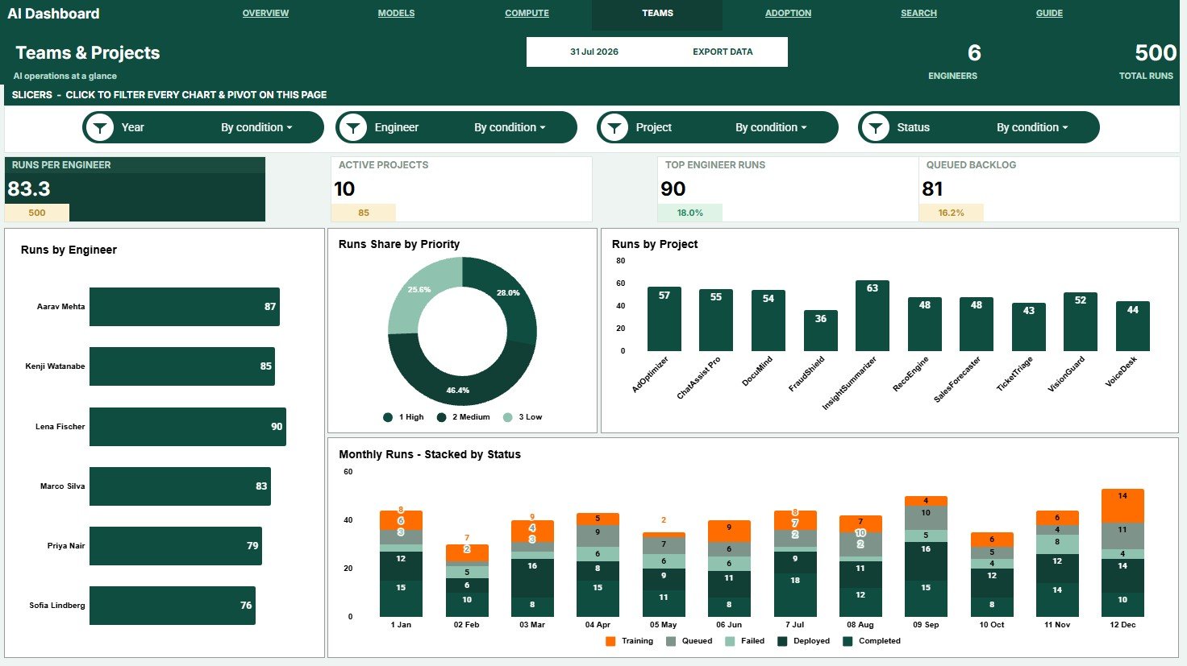Viewport: 1187px width, 666px height.
Task: Open the Guide tab
Action: (1049, 13)
